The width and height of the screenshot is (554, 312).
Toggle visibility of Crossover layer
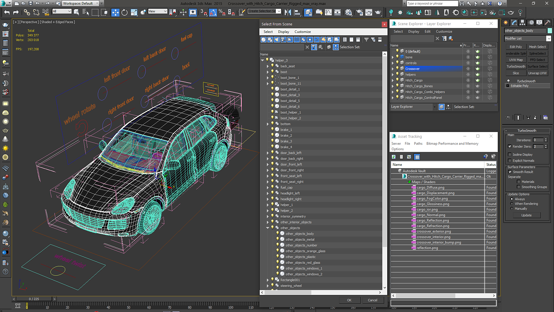click(397, 69)
